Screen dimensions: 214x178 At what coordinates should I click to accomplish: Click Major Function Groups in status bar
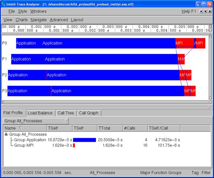pos(161,173)
